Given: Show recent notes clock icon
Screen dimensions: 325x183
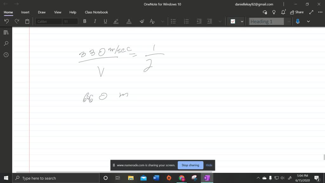Looking at the screenshot, I should 6,55.
